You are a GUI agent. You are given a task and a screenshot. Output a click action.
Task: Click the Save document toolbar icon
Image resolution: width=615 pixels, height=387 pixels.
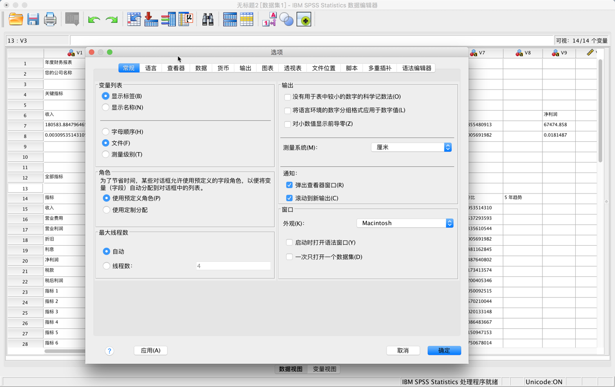33,19
